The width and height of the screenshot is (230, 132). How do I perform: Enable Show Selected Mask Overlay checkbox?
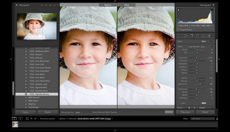90,112
